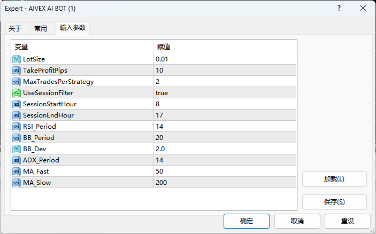Click the 取消 button
Image resolution: width=376 pixels, height=234 pixels.
click(297, 221)
